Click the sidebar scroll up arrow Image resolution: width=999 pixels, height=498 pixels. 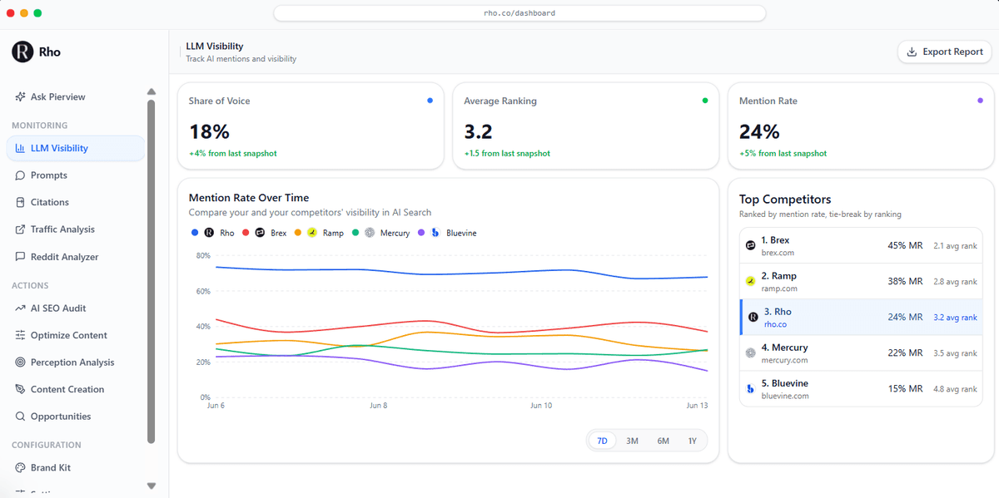151,91
